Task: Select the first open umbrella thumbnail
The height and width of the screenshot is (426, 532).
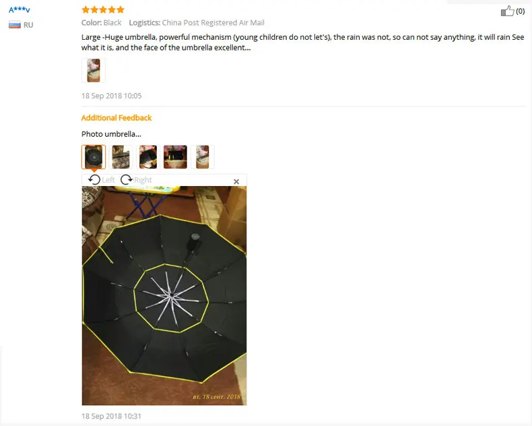Action: pyautogui.click(x=94, y=157)
